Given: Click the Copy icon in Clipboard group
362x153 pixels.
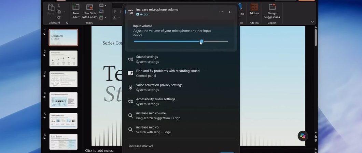Looking at the screenshot, I should point(59,12).
